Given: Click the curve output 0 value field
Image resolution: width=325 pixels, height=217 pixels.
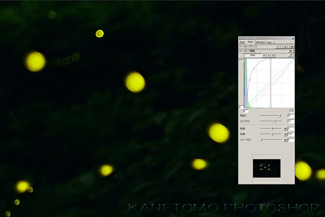Looking at the screenshot, I should tap(241, 107).
